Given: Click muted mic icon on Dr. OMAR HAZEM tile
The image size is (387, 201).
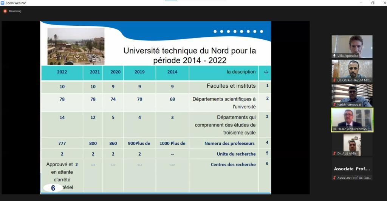Looking at the screenshot, I should [334, 80].
